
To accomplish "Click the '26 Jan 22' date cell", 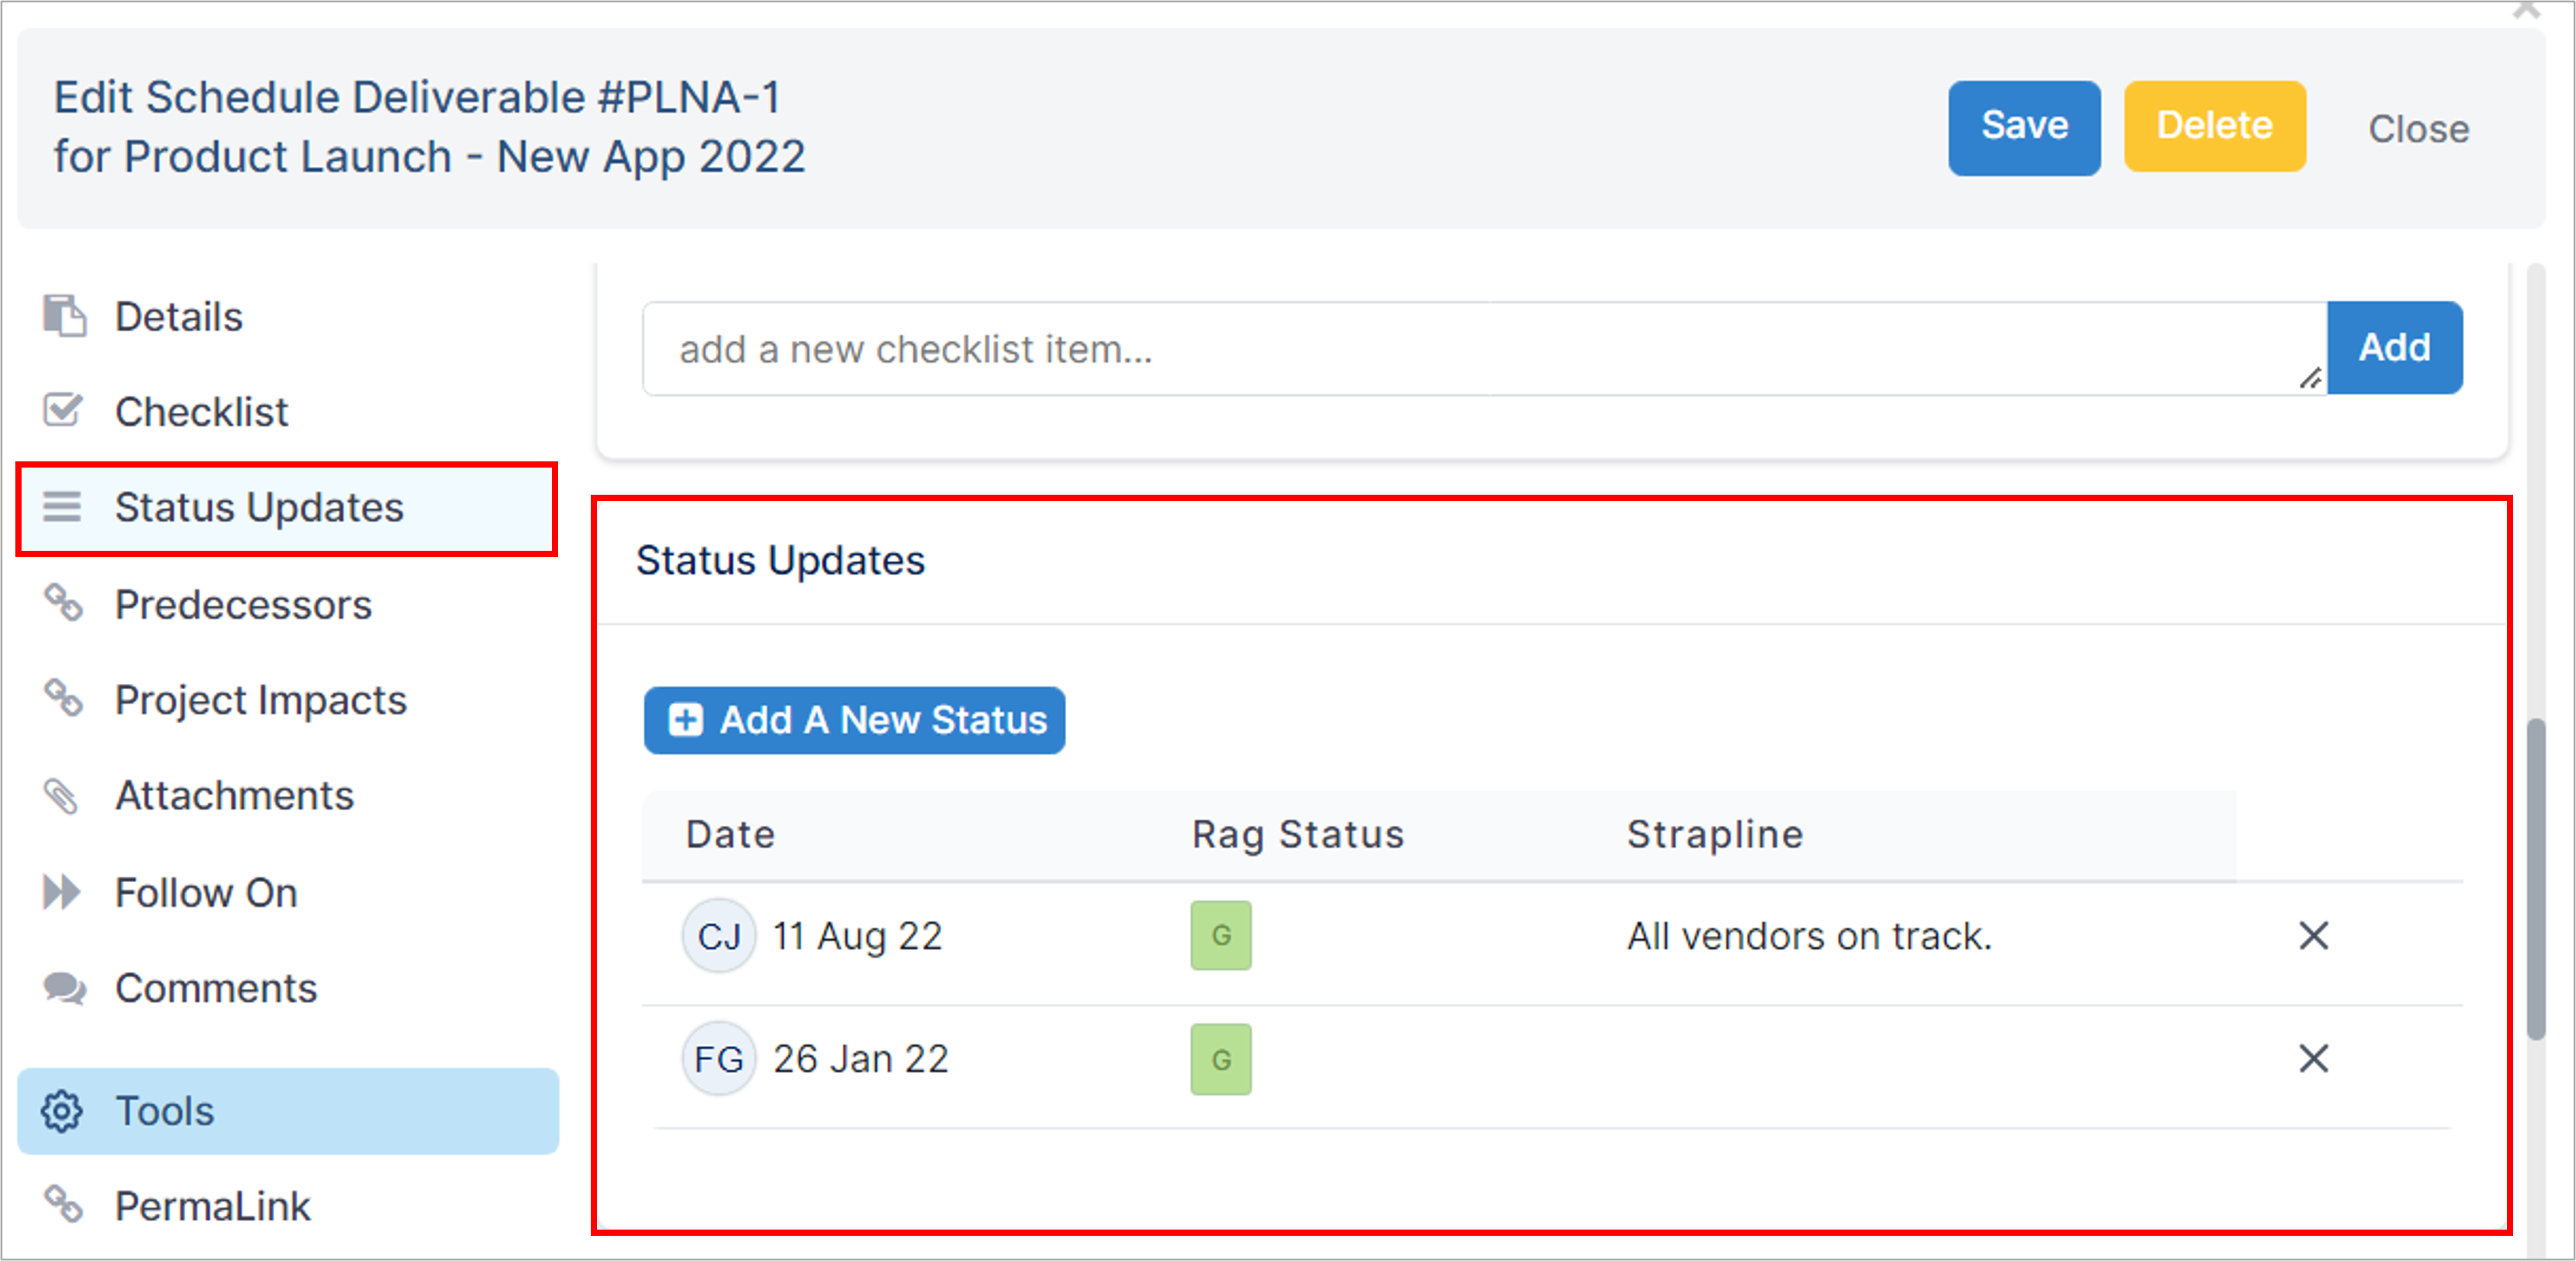I will pos(860,1059).
